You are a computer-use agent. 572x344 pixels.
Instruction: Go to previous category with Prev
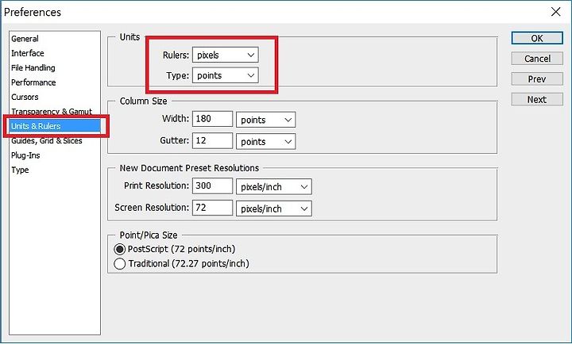coord(537,79)
